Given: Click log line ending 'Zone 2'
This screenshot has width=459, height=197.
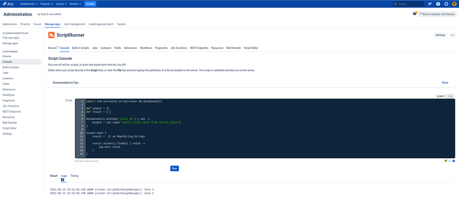Looking at the screenshot, I should coord(102,193).
